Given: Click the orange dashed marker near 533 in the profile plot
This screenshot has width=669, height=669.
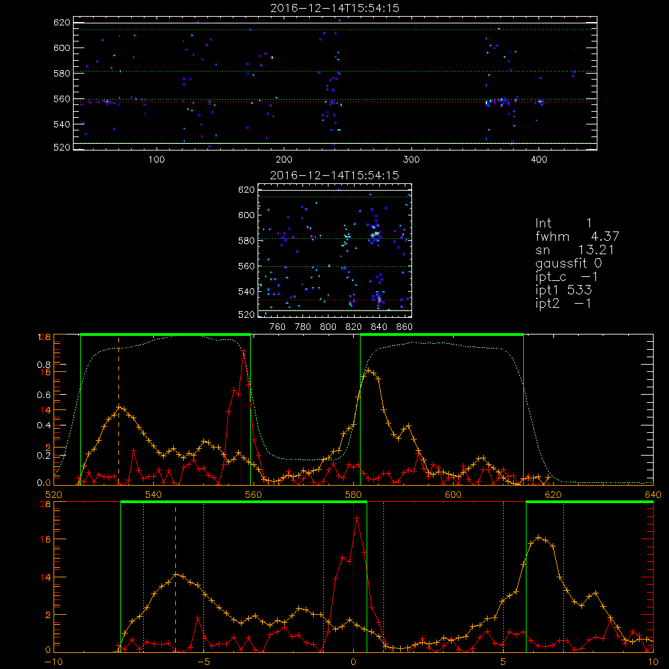Looking at the screenshot, I should click(118, 411).
